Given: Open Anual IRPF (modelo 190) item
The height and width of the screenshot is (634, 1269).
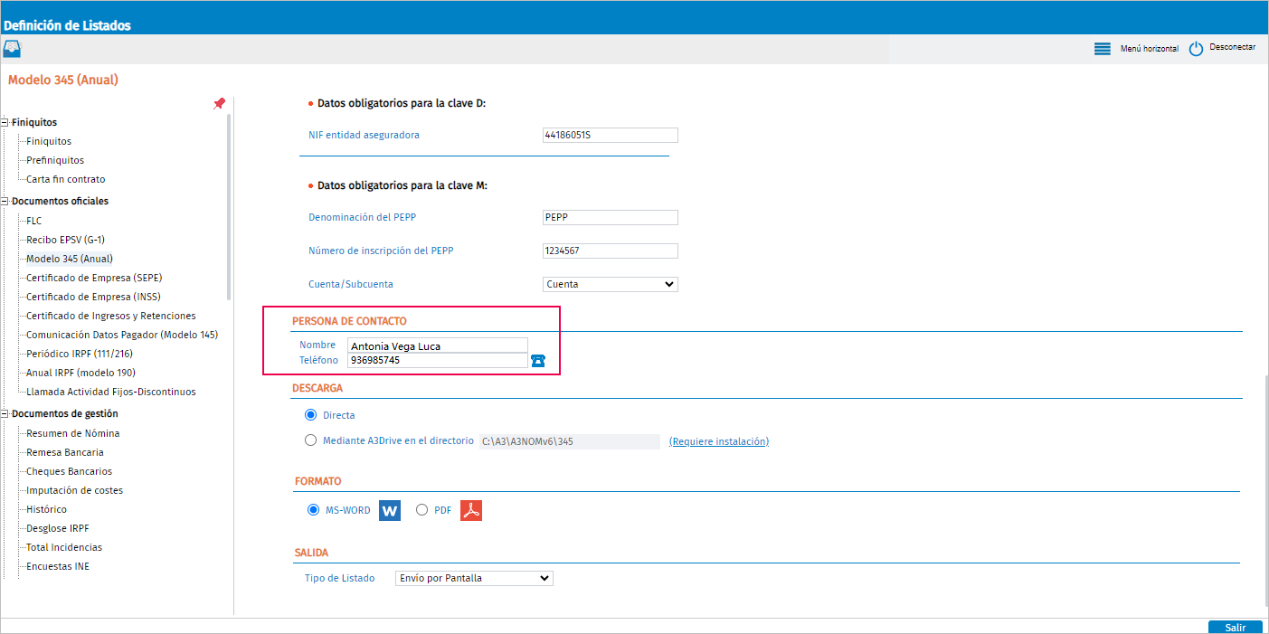Looking at the screenshot, I should [x=80, y=373].
